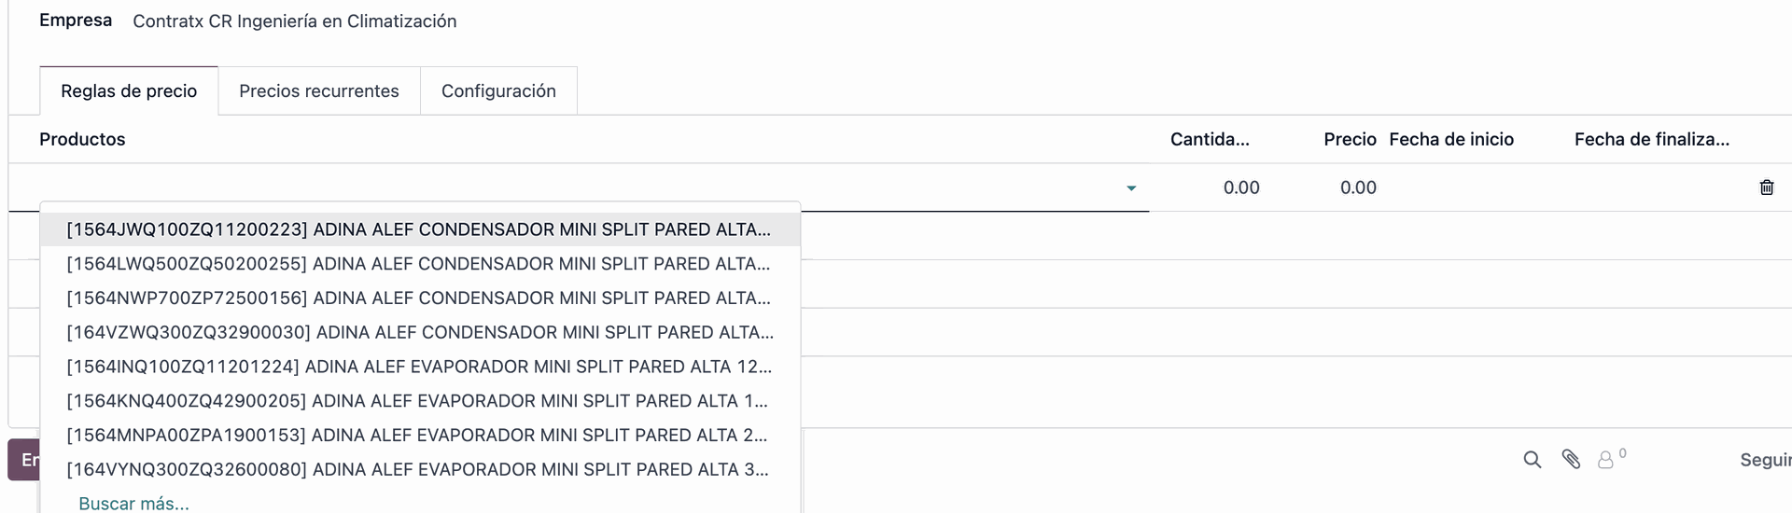Open the Configuración tab
Screen dimensions: 1792x513
click(498, 91)
